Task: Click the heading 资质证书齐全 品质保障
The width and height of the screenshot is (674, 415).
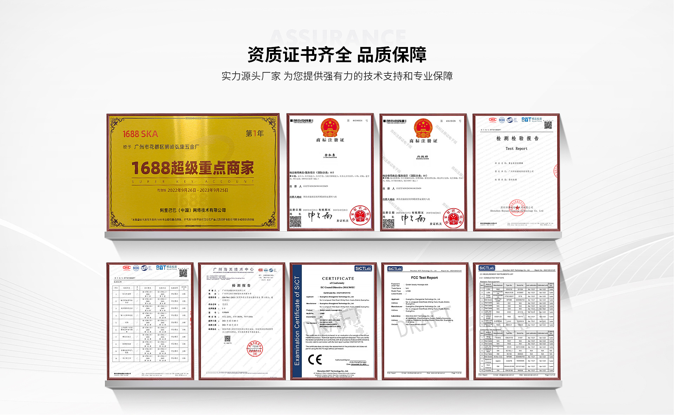Action: click(x=337, y=55)
